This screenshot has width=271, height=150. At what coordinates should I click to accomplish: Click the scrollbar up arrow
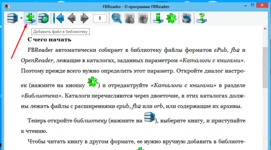tap(265, 29)
